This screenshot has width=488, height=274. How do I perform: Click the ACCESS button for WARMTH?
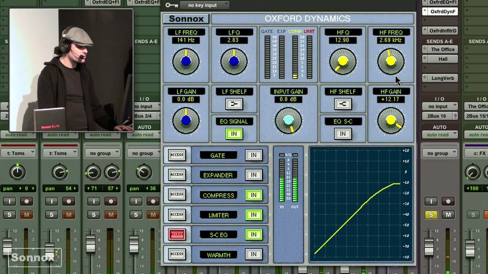(x=177, y=254)
